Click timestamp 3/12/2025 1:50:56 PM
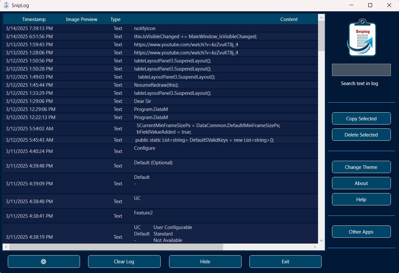Image resolution: width=399 pixels, height=273 pixels. click(29, 61)
